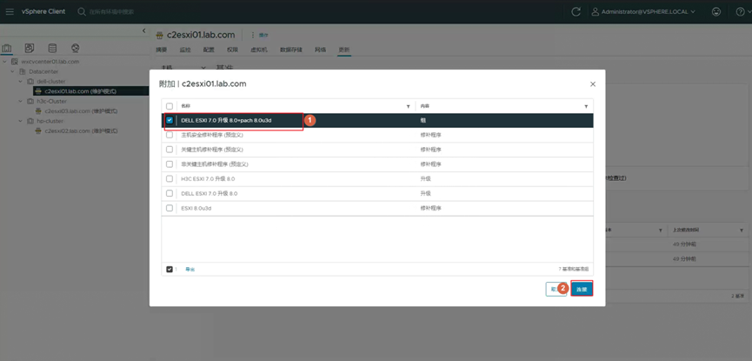This screenshot has width=752, height=361.
Task: Switch to Storage inventory view icon
Action: point(52,48)
